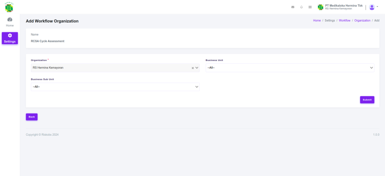The image size is (385, 176).
Task: Click the Settings label in sidebar
Action: 10,41
